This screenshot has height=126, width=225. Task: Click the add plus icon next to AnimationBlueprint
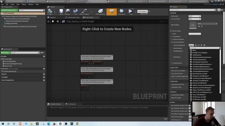click(201, 45)
